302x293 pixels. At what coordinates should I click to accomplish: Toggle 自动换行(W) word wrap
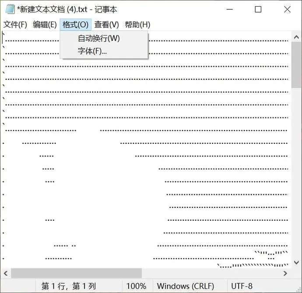point(104,38)
